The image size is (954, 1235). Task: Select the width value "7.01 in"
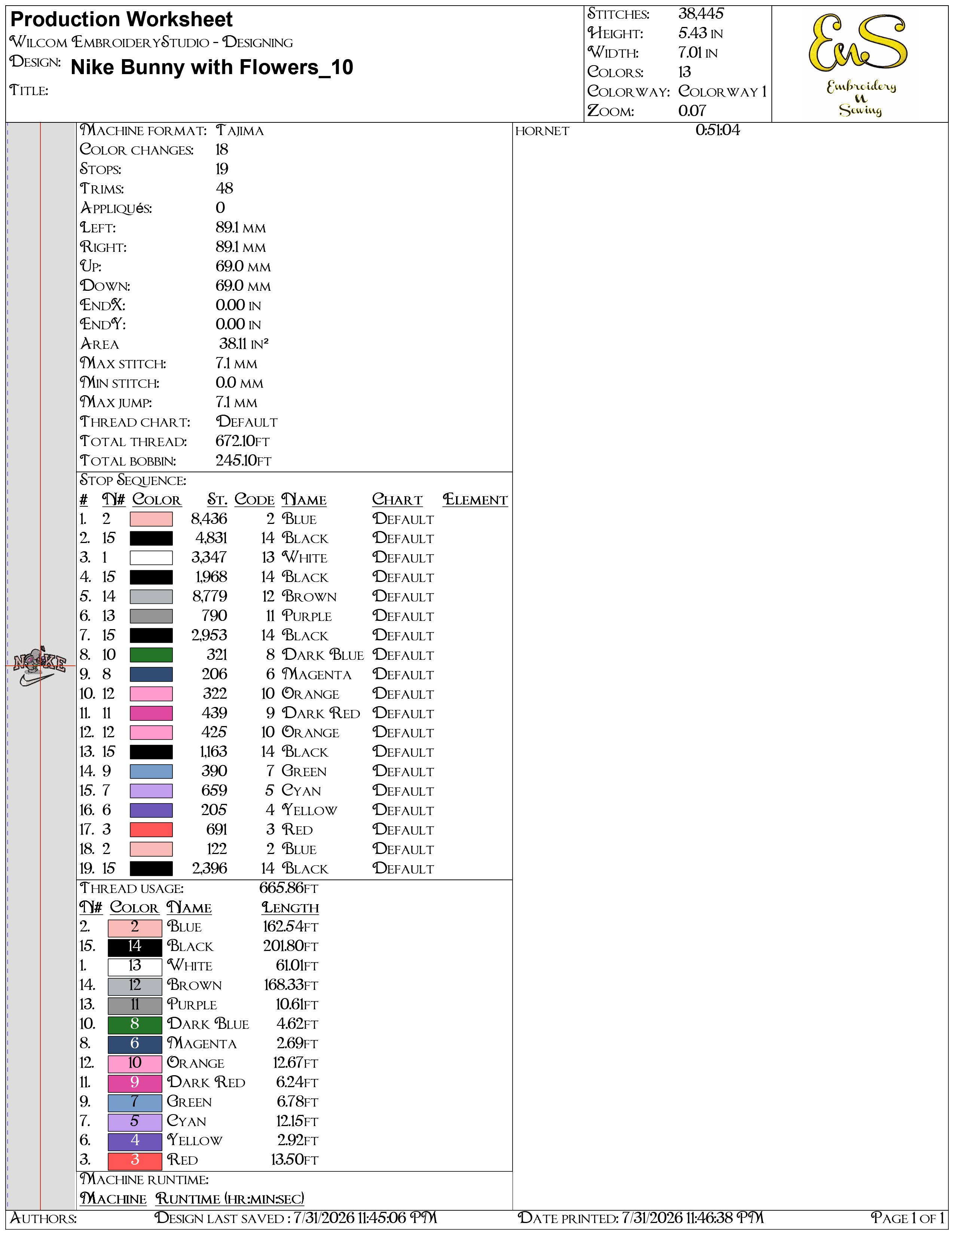[x=698, y=53]
